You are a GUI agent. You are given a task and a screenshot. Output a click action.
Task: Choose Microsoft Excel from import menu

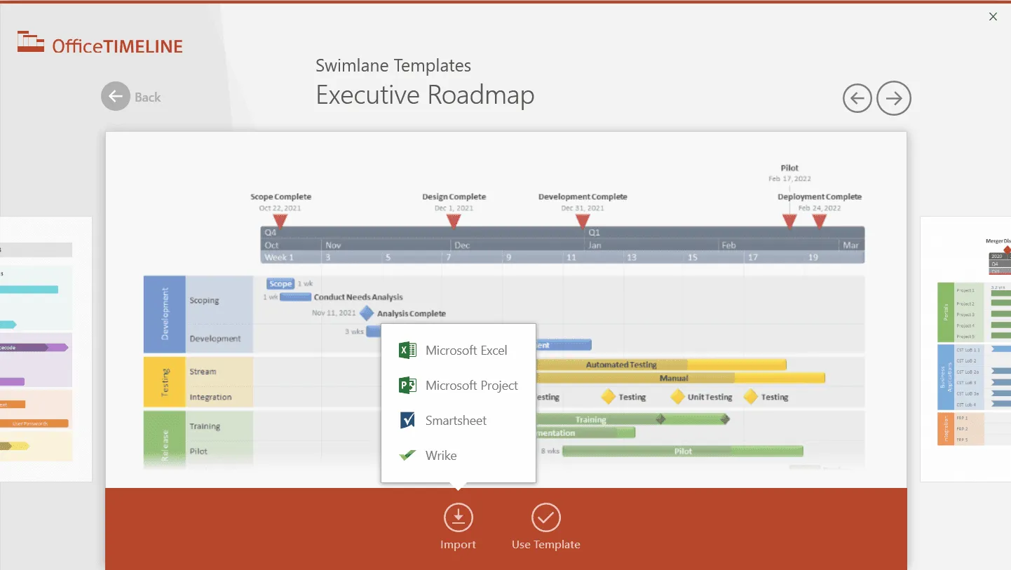point(466,351)
